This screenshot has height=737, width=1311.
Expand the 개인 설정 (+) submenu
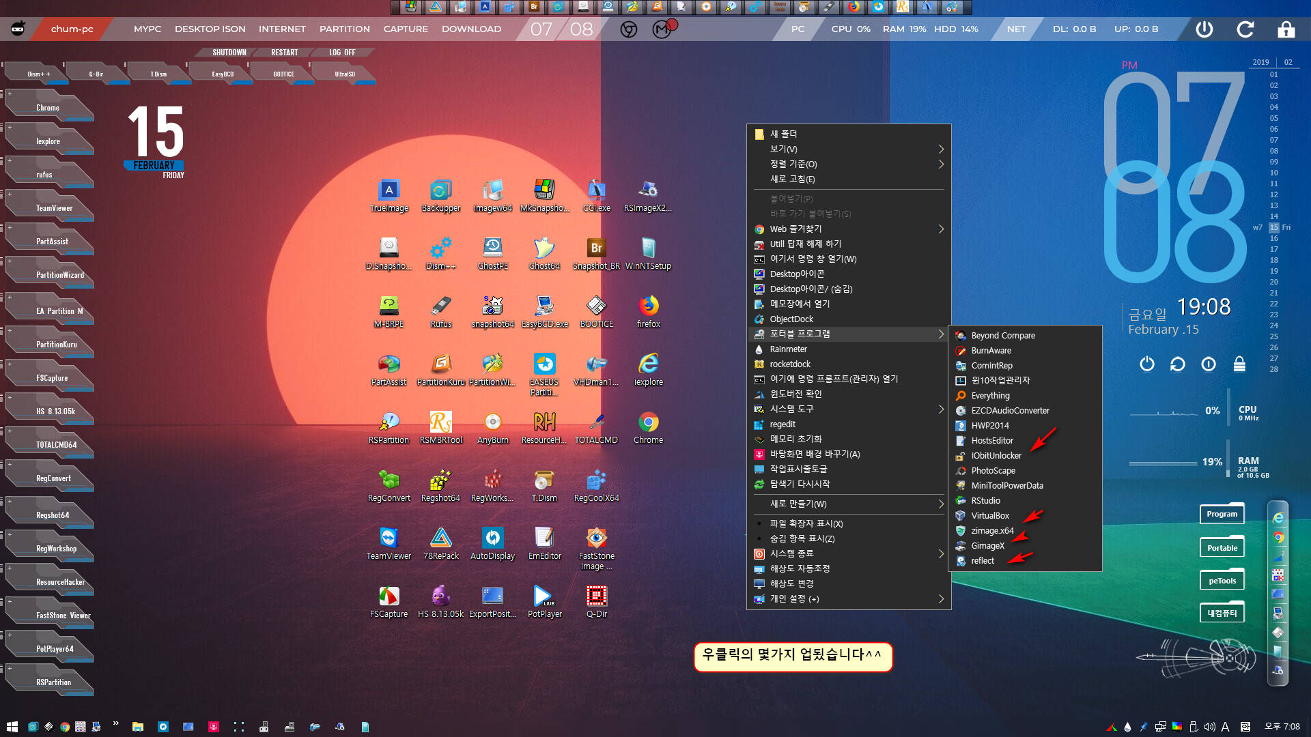click(849, 598)
